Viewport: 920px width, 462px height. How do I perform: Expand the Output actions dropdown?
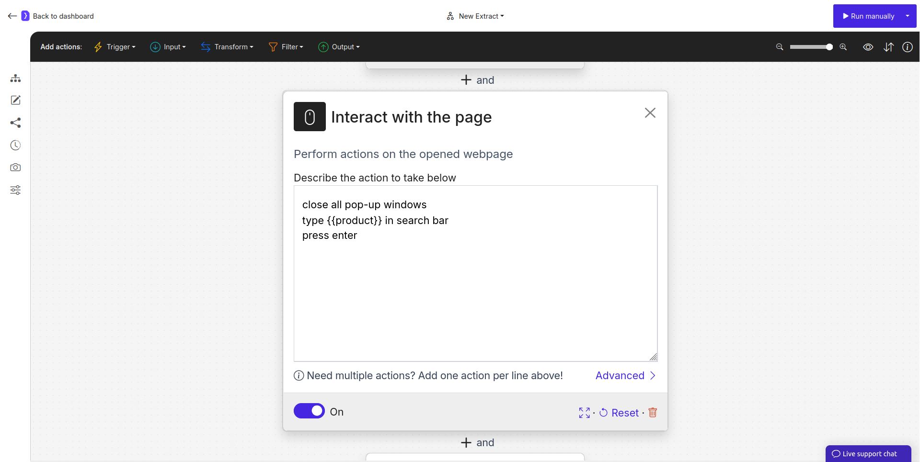339,47
